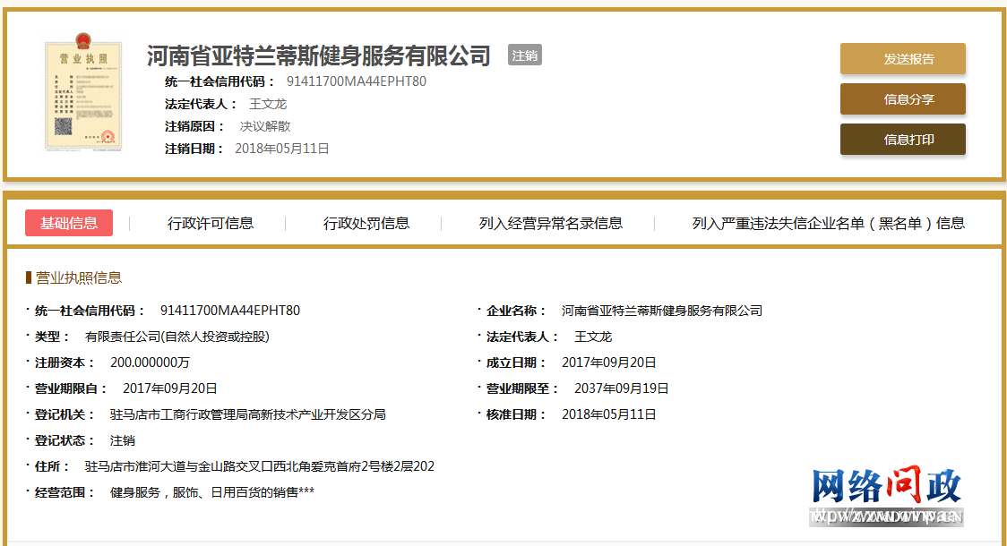The image size is (1007, 546).
Task: Click 登记状态 value 注销
Action: tap(122, 440)
